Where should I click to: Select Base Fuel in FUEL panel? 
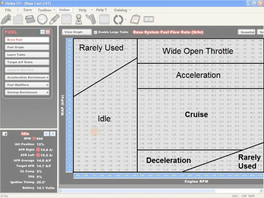27,40
